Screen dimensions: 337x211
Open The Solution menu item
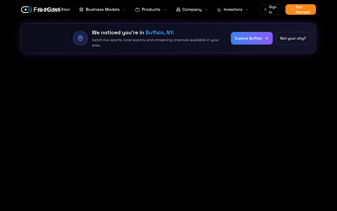coord(54,9)
